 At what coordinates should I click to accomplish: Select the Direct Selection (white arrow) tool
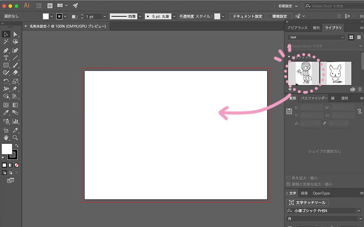pyautogui.click(x=15, y=34)
